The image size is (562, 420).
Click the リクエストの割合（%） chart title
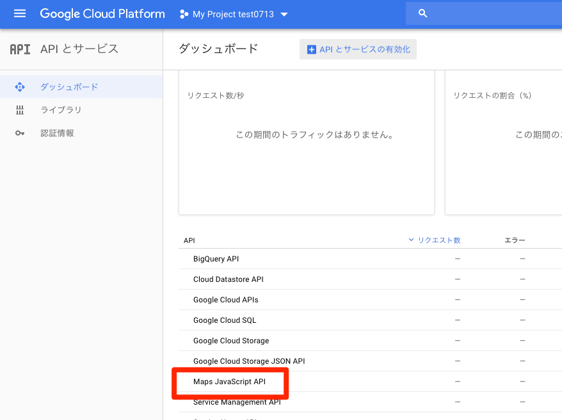click(492, 96)
